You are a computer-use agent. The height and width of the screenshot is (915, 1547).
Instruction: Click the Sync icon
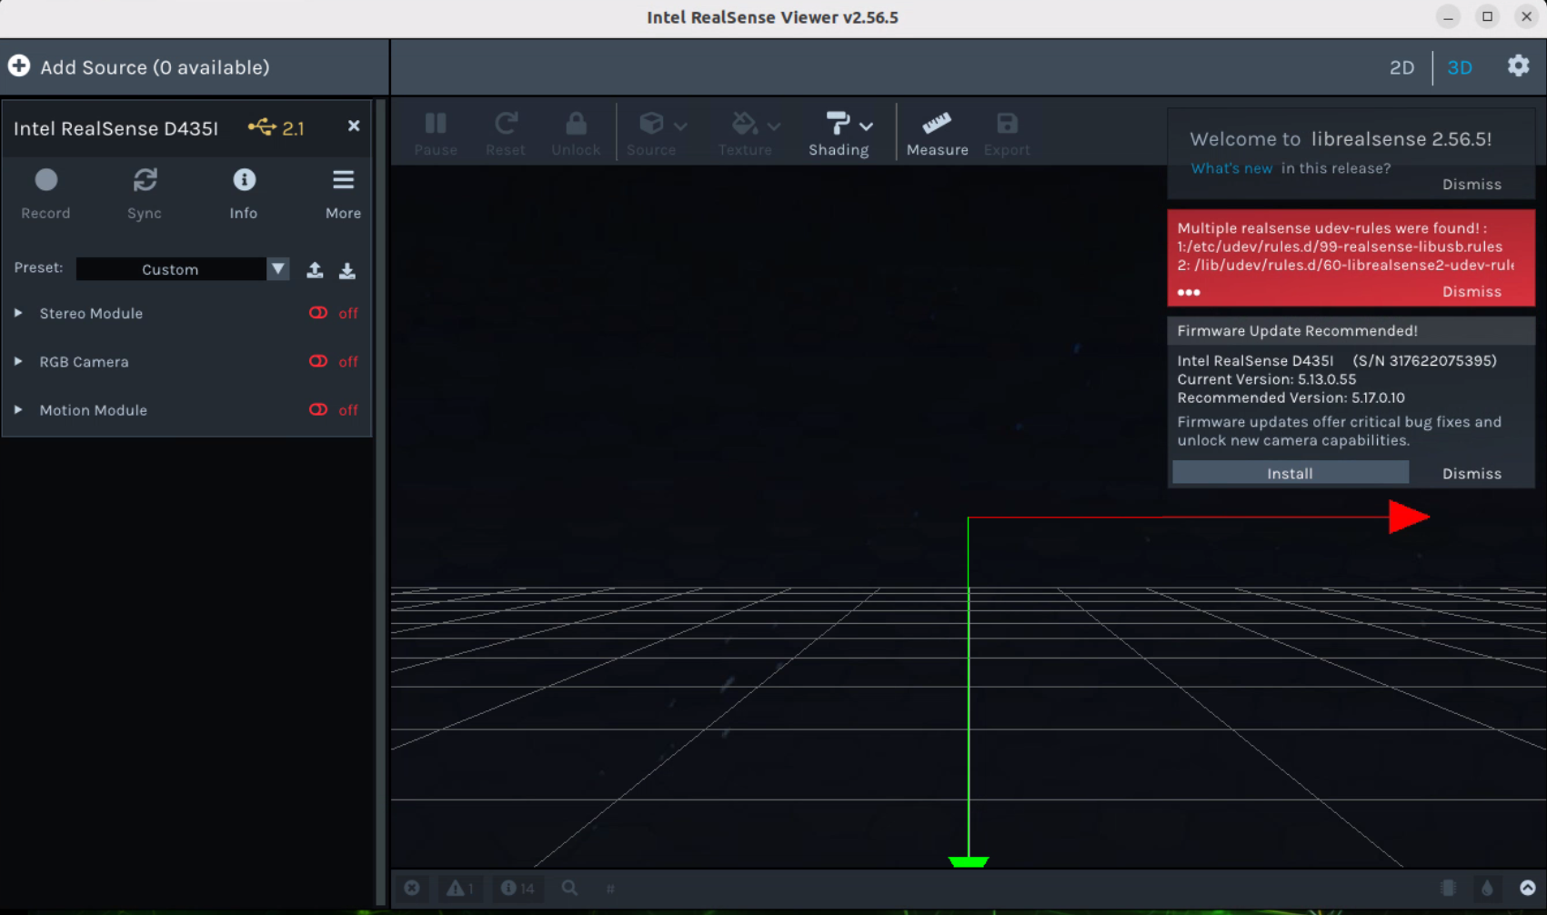point(145,181)
